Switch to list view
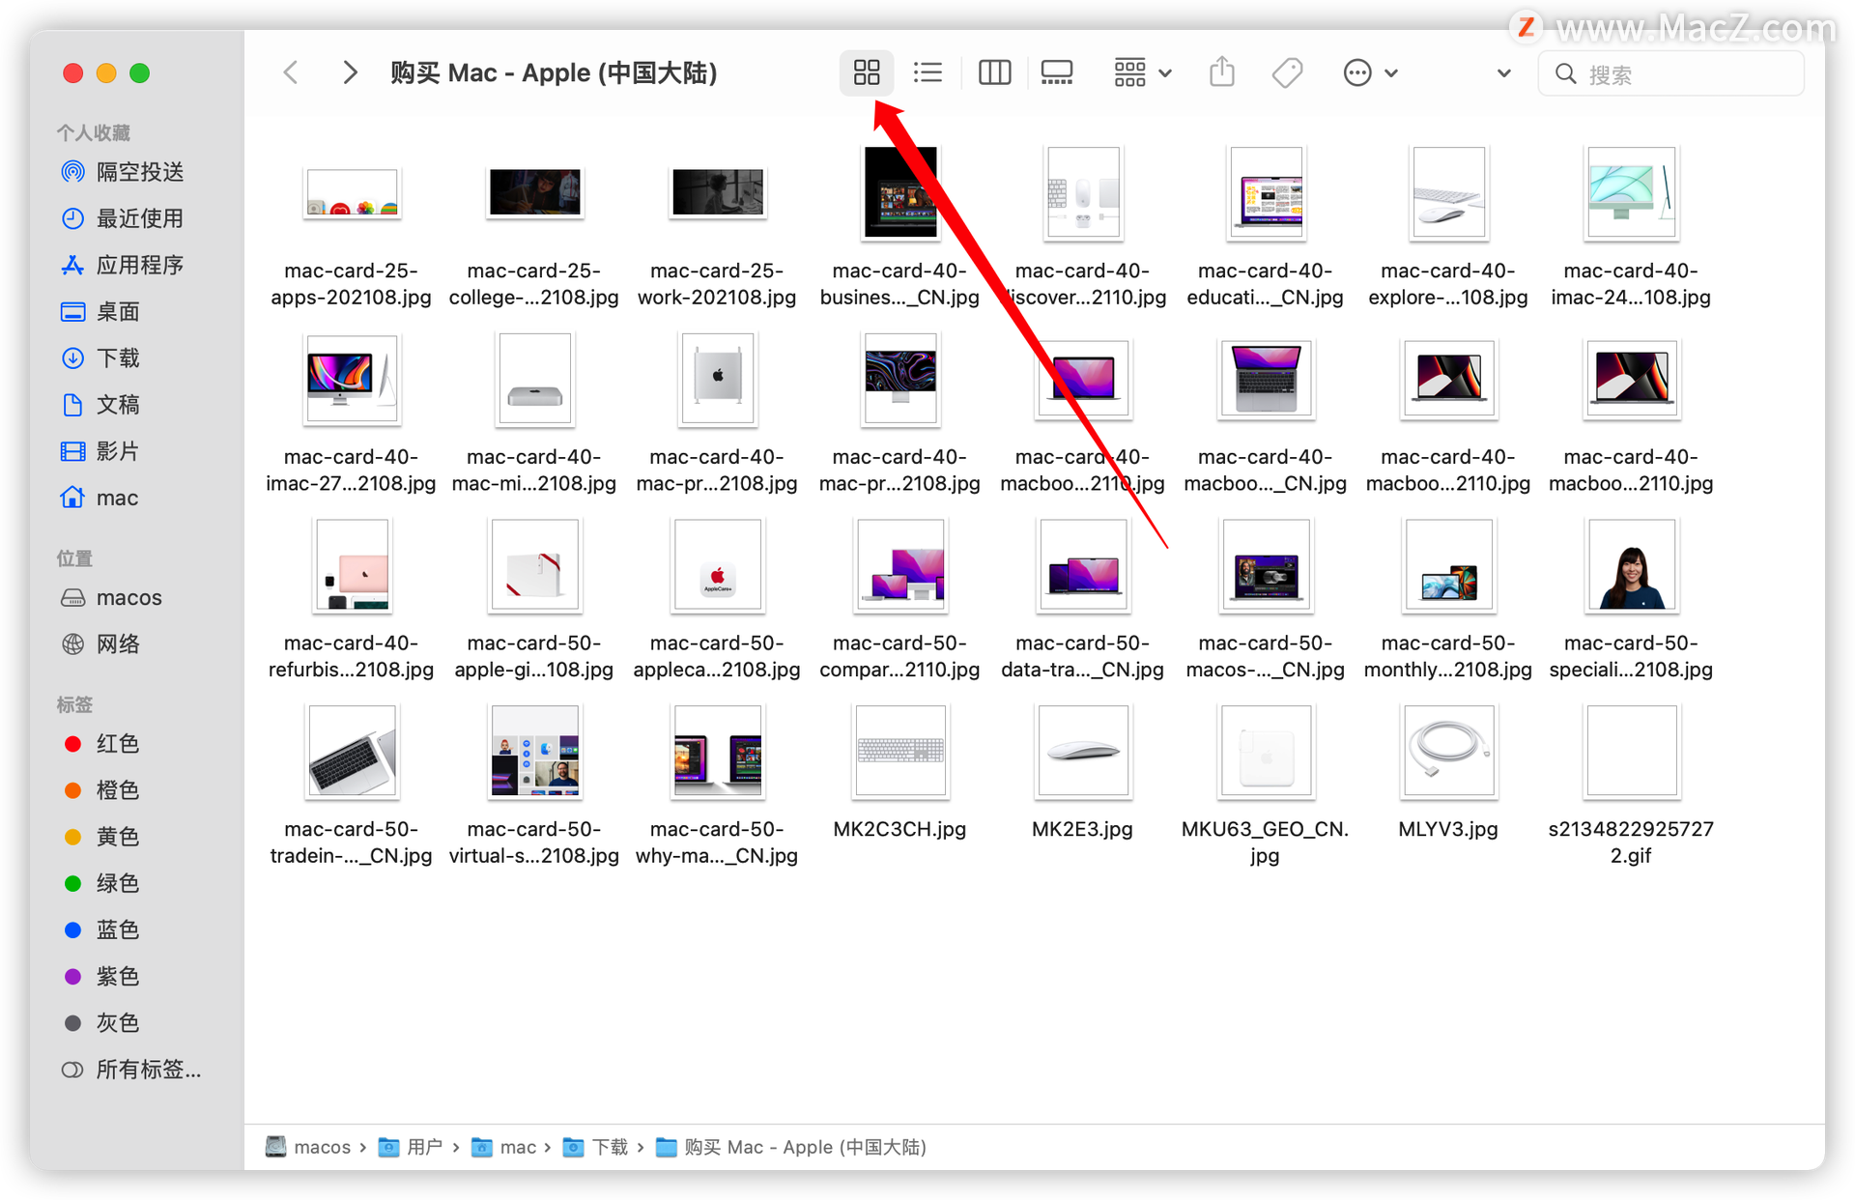The image size is (1855, 1200). (x=927, y=72)
